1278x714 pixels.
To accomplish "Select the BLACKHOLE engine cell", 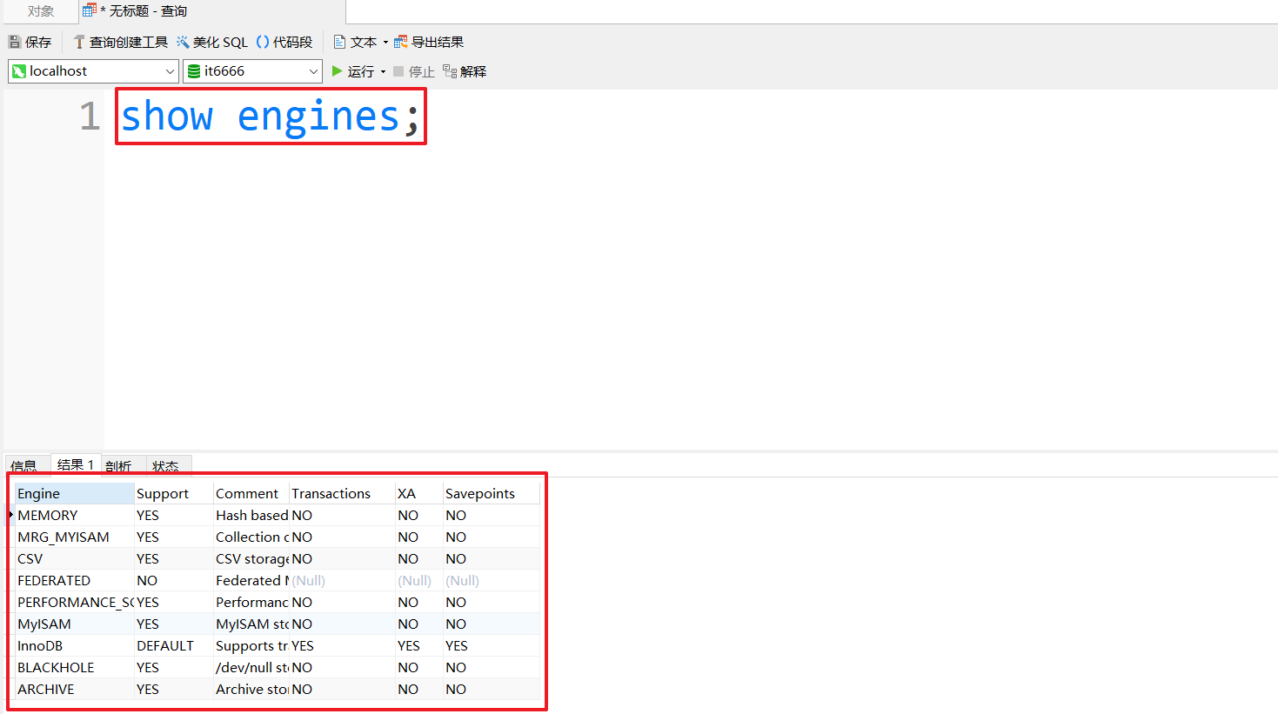I will click(75, 667).
